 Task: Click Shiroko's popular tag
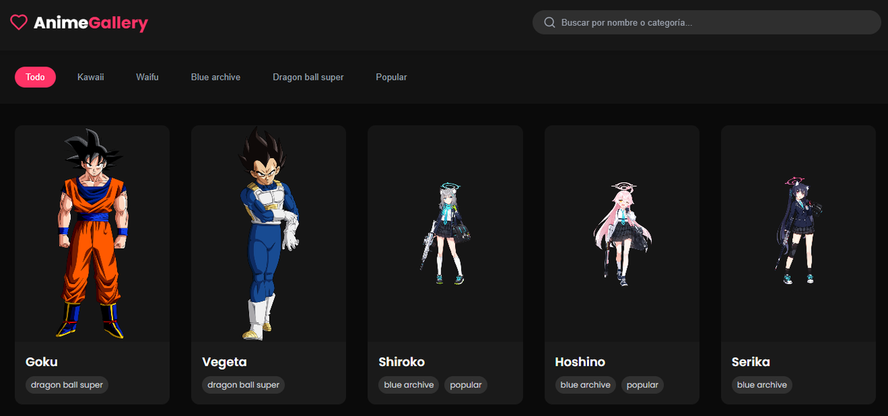pos(466,385)
